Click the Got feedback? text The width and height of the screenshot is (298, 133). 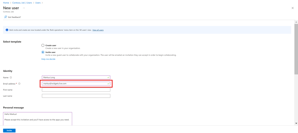tap(14, 17)
